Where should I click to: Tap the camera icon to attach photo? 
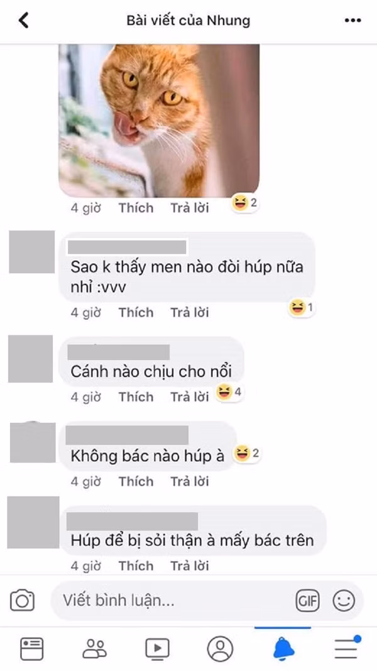point(22,600)
